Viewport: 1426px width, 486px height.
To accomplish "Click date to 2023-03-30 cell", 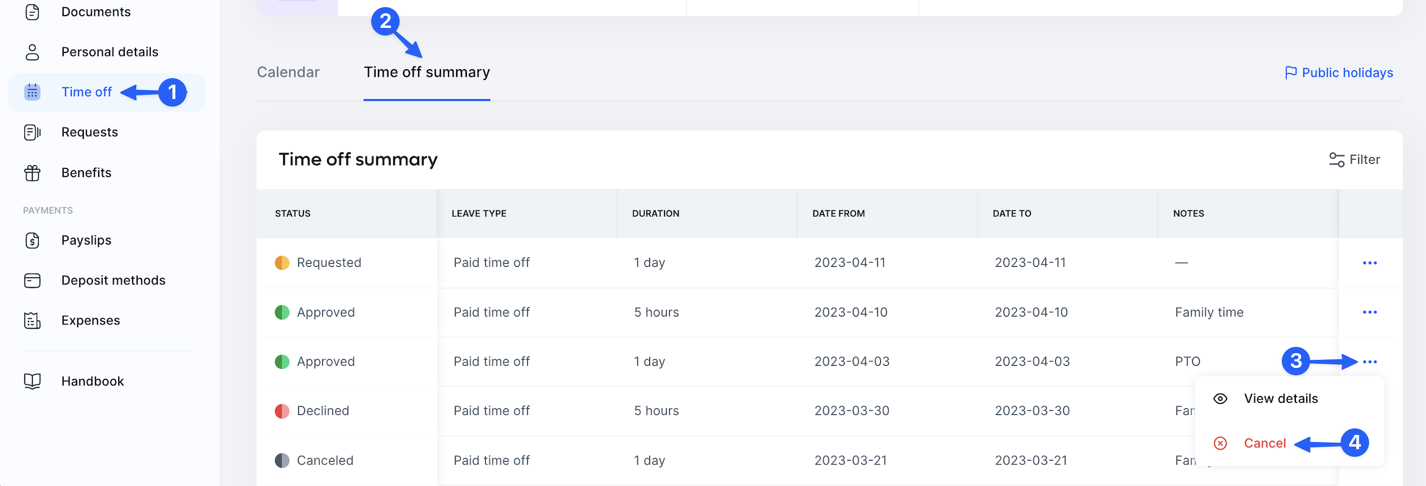I will pyautogui.click(x=1032, y=411).
